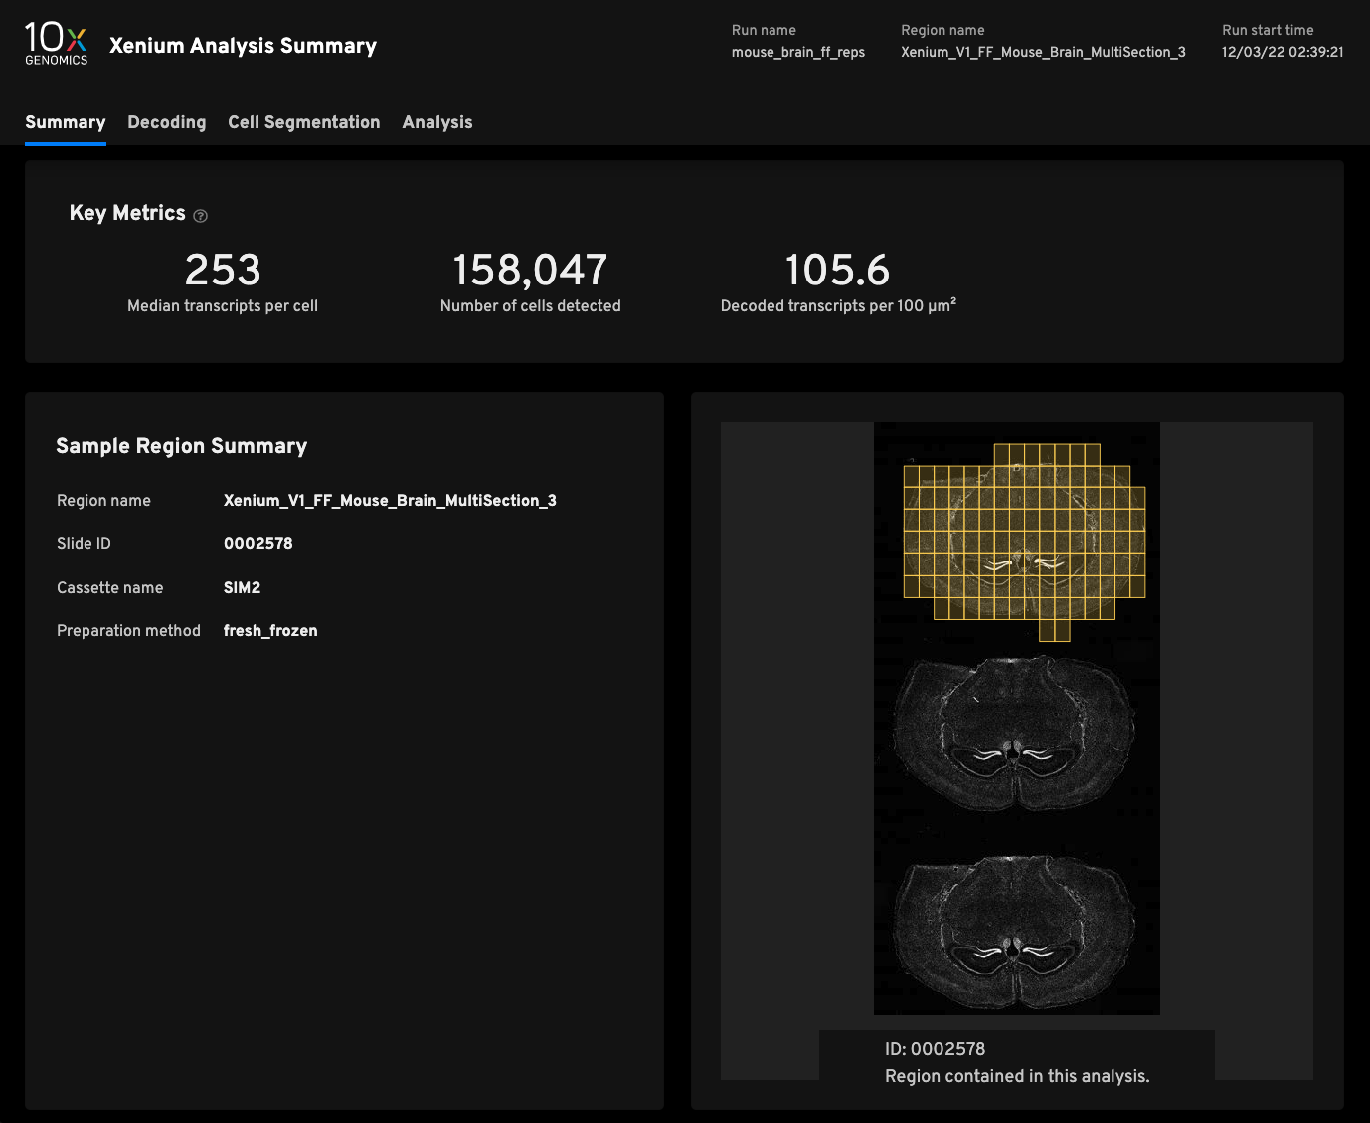Click the Run name header label

[764, 30]
